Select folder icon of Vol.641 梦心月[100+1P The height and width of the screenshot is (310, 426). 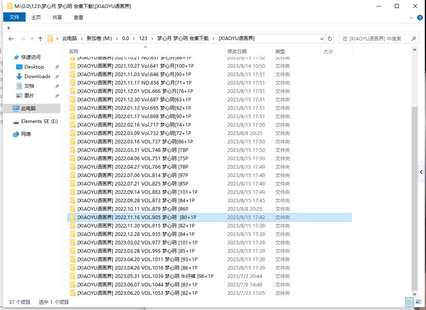72,66
